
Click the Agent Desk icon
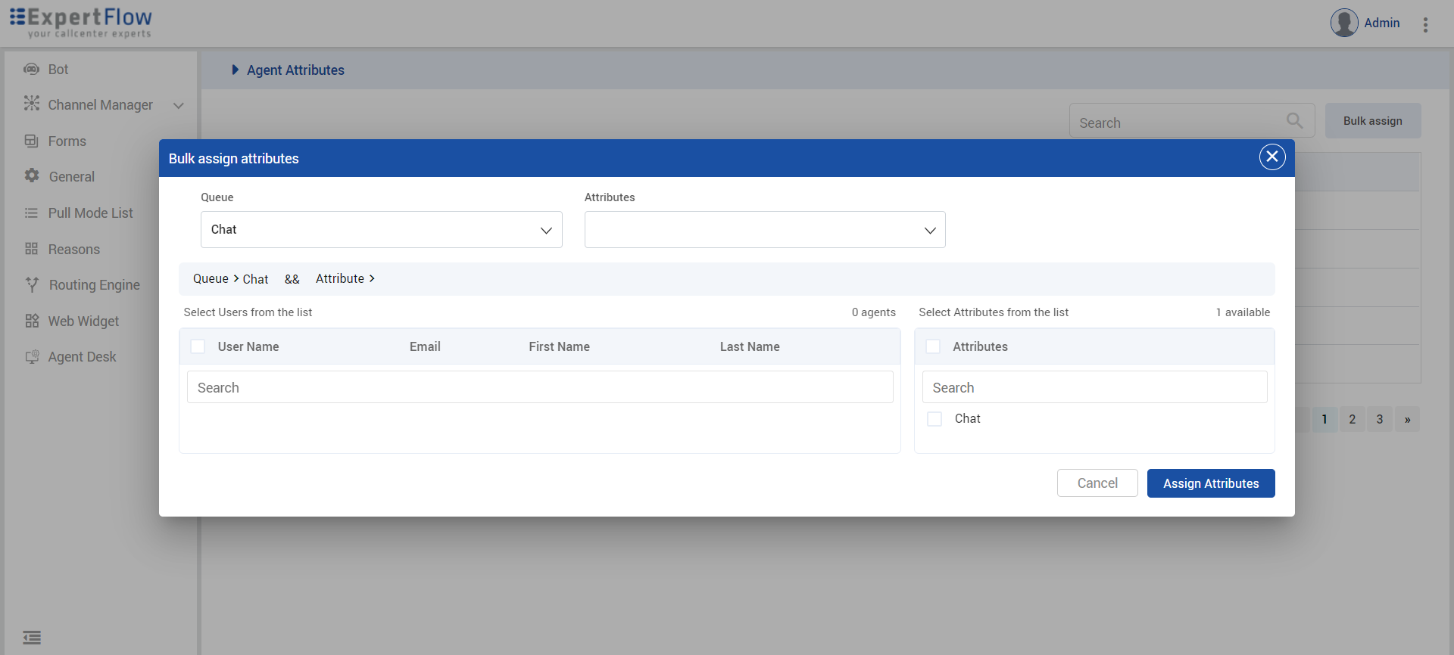tap(32, 357)
